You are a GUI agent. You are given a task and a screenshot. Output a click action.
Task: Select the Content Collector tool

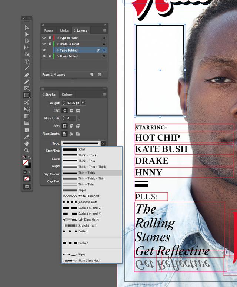tap(27, 54)
